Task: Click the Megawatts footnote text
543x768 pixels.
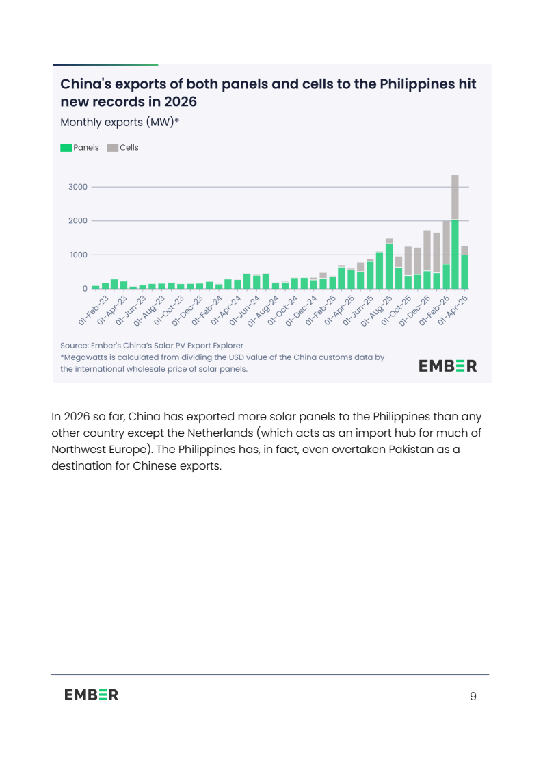Action: (x=222, y=363)
